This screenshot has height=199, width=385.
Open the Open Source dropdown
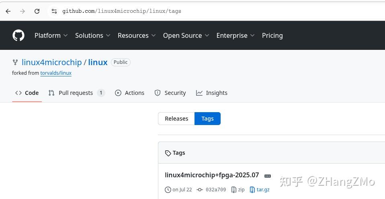tap(186, 35)
